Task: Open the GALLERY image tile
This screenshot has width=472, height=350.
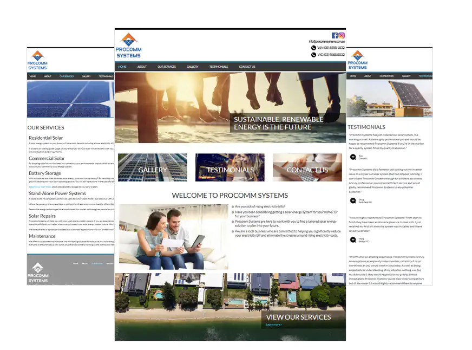Action: [153, 167]
